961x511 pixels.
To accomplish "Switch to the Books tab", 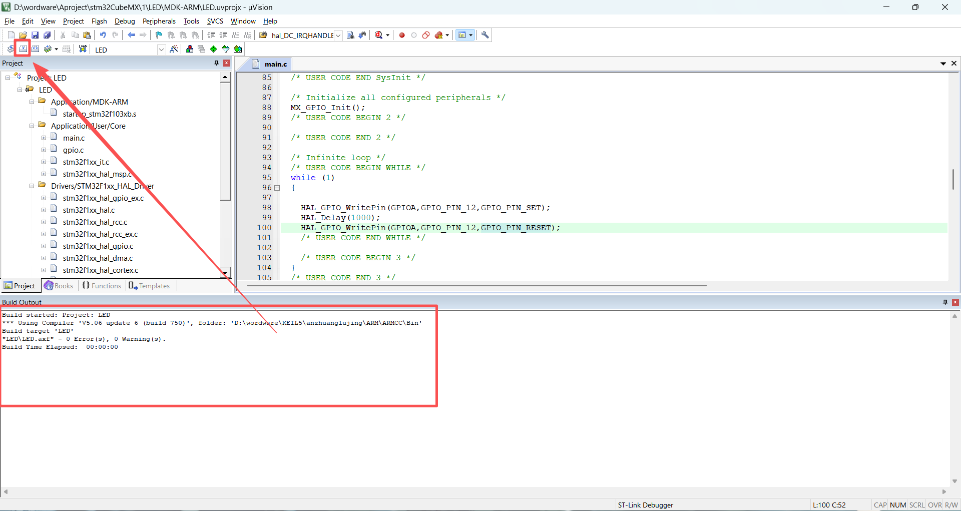I will [x=59, y=286].
